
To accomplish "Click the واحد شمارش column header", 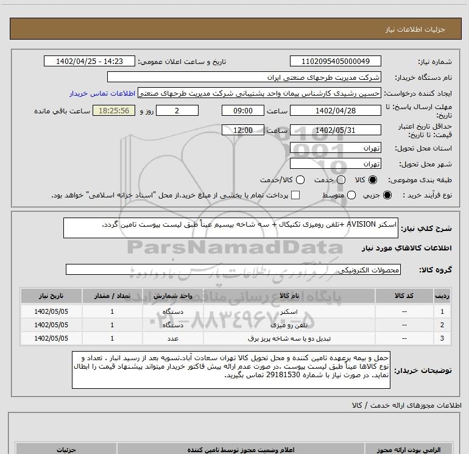I will click(x=173, y=296).
